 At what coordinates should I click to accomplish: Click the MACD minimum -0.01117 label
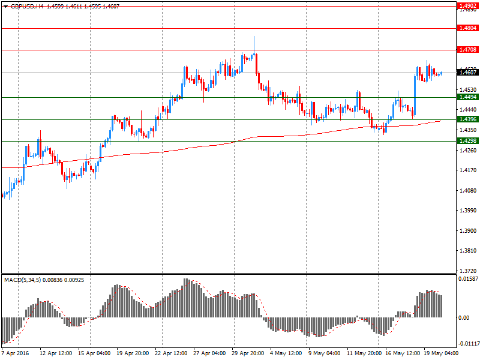click(x=468, y=344)
